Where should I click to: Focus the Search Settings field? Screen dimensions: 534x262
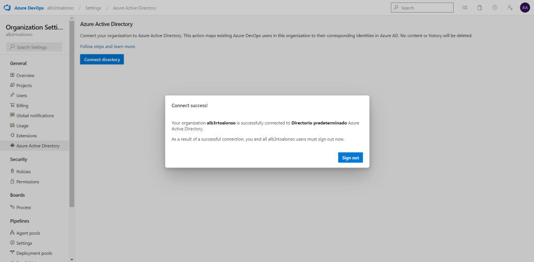(x=35, y=47)
